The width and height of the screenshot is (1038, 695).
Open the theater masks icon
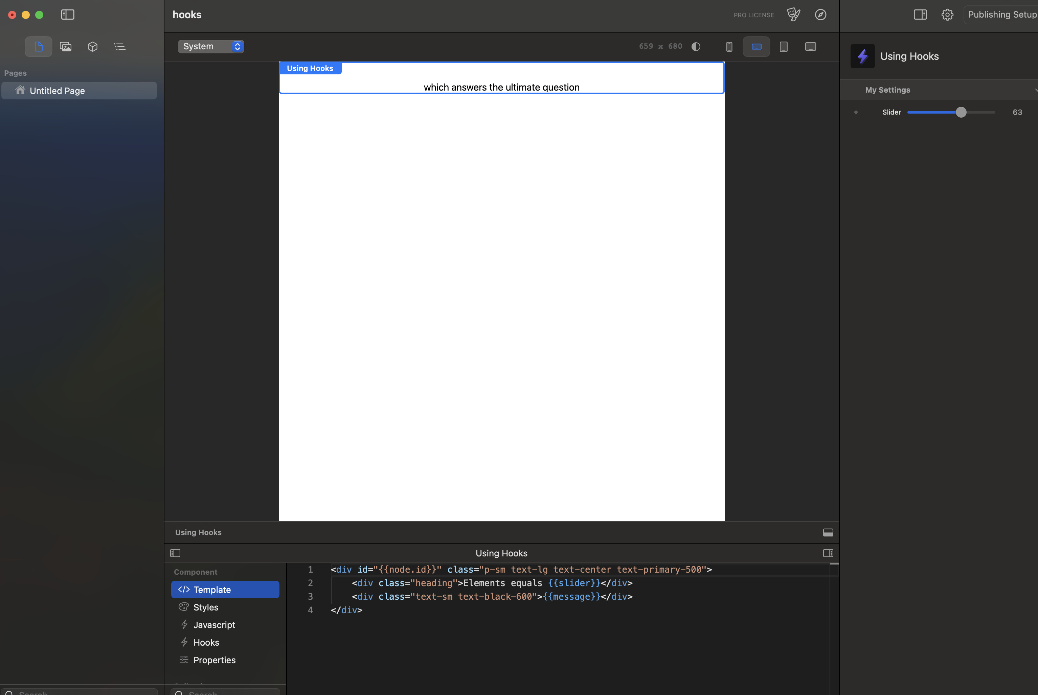(x=793, y=15)
